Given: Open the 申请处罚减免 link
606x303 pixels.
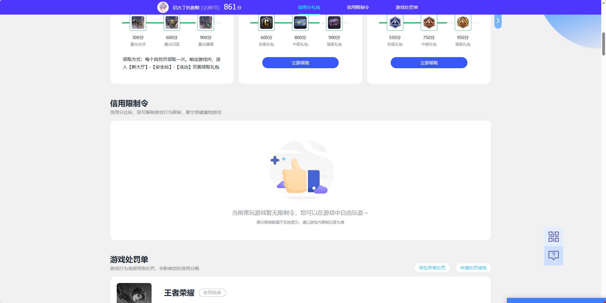Looking at the screenshot, I should [473, 268].
